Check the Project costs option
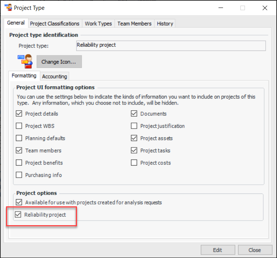Screen dimensions: 277x258 [x=134, y=163]
